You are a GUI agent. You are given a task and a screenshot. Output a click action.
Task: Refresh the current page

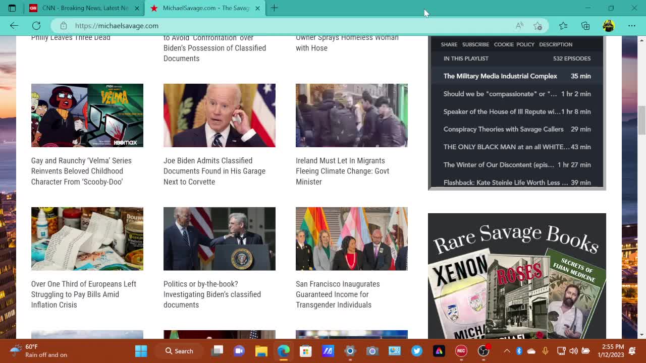[x=36, y=26]
